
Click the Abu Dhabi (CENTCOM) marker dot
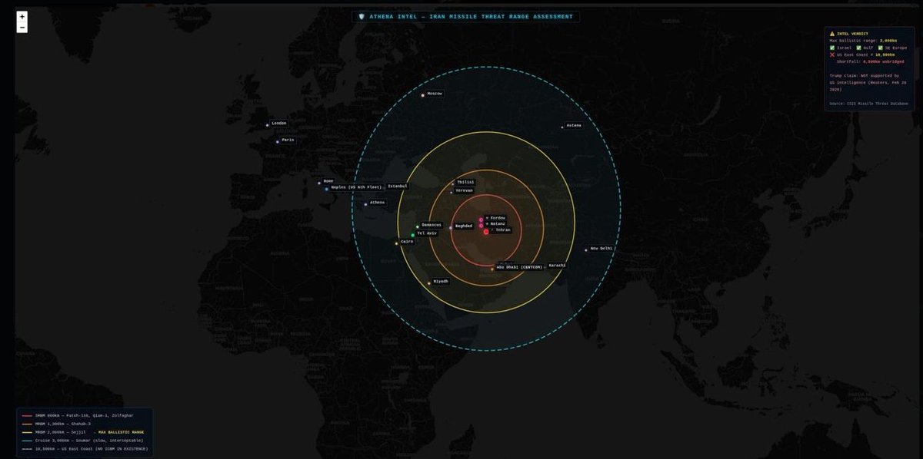492,269
